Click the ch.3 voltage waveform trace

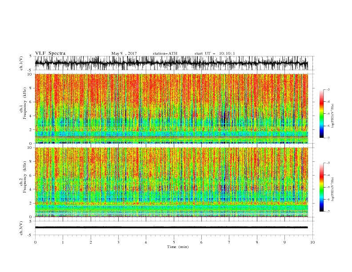[x=171, y=228]
